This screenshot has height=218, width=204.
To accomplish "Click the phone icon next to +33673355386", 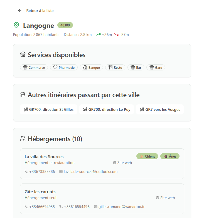I will click(x=26, y=172).
